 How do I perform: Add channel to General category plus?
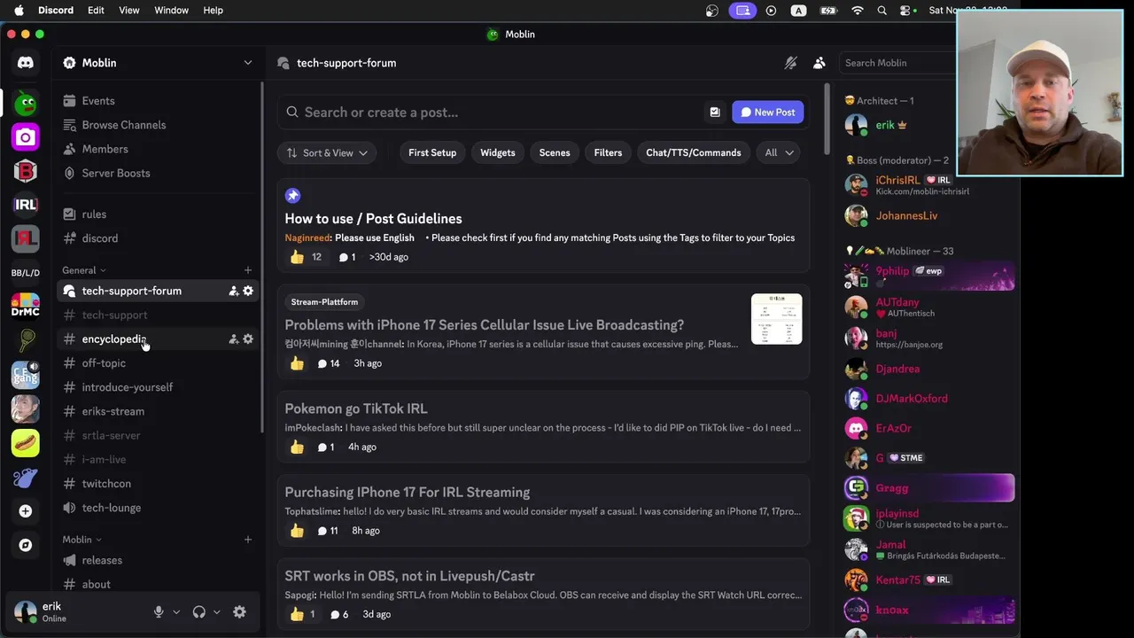click(x=248, y=270)
